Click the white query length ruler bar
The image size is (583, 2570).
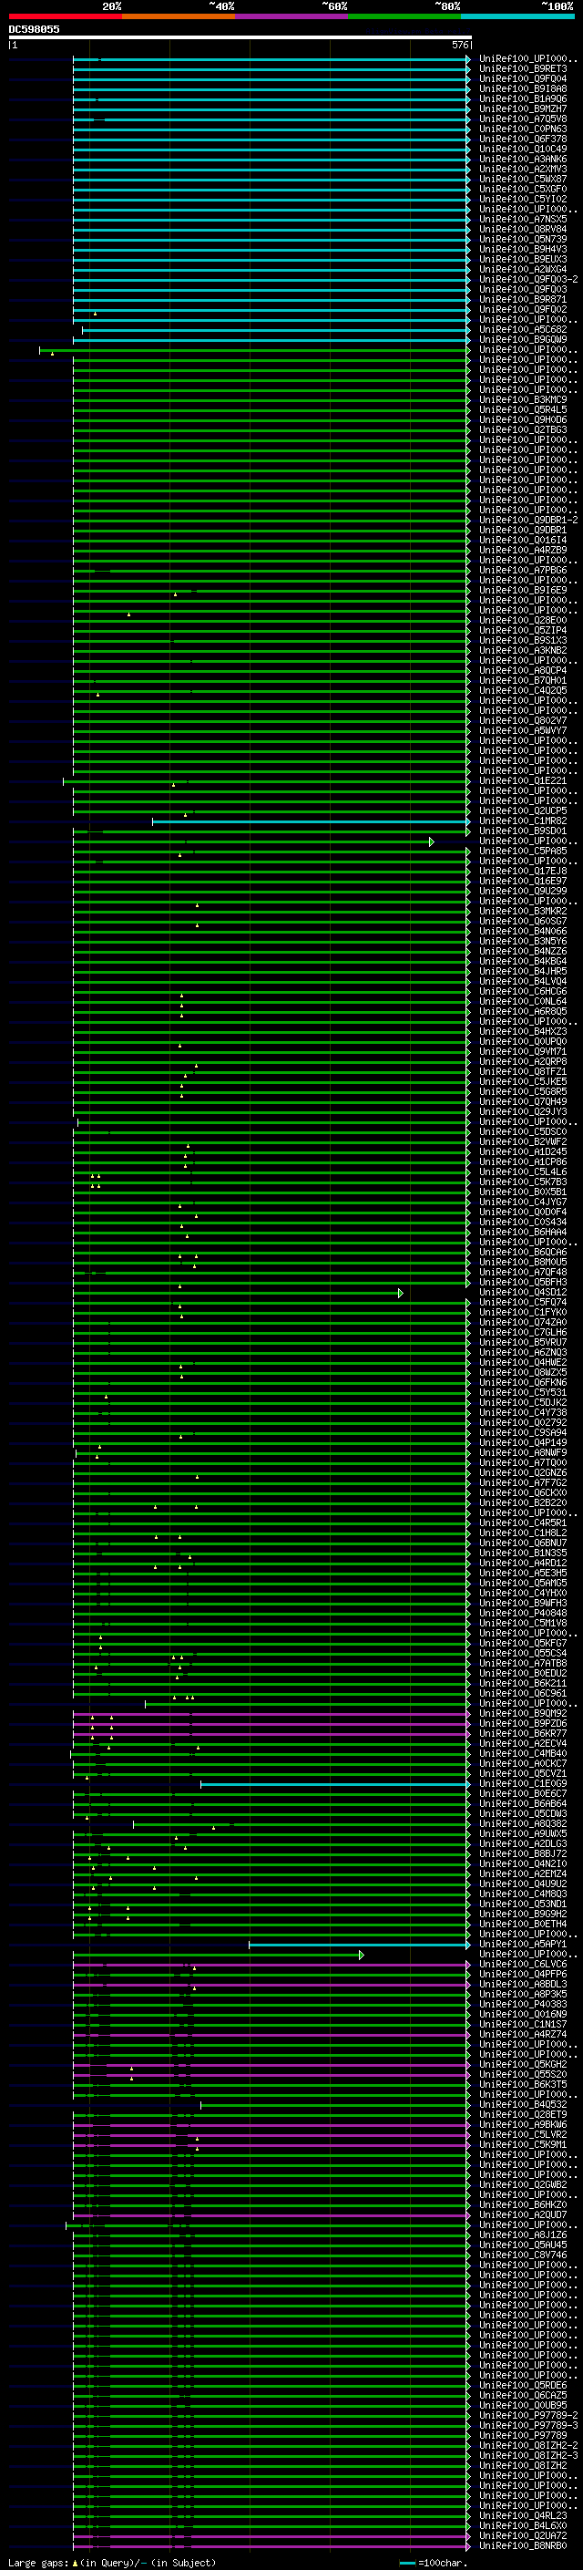tap(240, 36)
